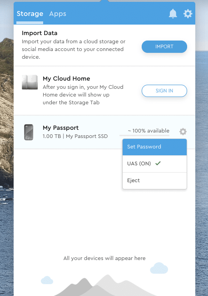Click the 100% available capacity bar
Viewport: 208px width, 296px height.
coord(144,135)
